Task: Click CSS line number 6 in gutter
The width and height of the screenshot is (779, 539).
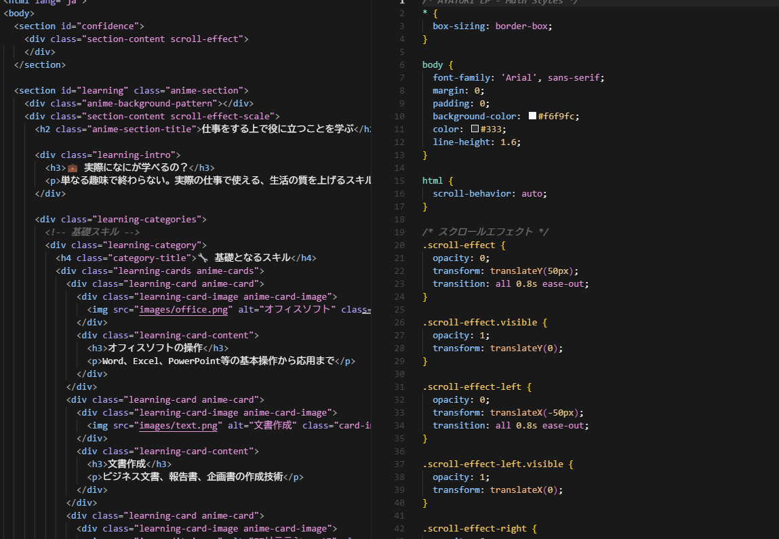Action: coord(401,65)
